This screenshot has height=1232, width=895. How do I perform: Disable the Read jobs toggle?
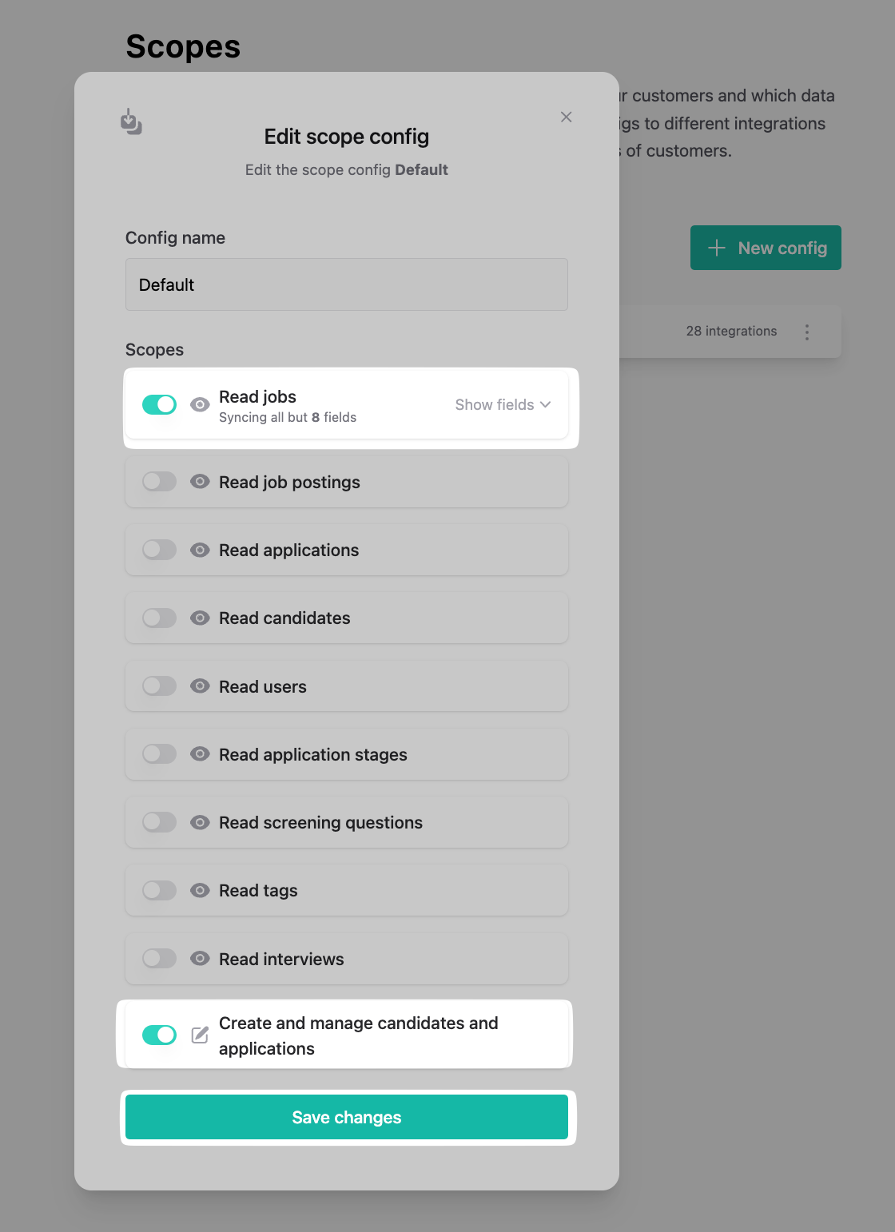159,405
